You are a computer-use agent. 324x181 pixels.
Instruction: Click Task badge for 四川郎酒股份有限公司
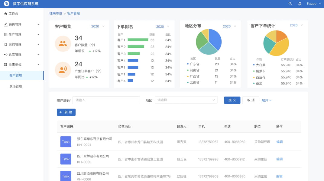66,176
